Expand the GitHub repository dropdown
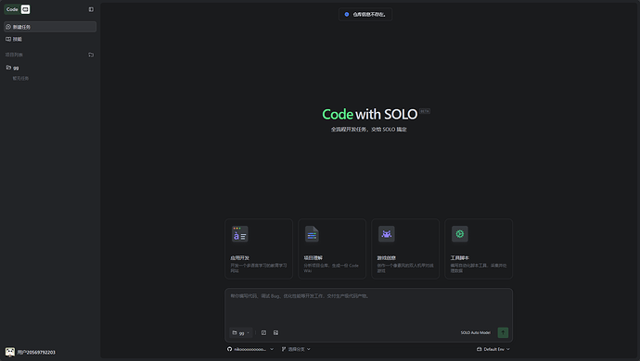 (250, 349)
